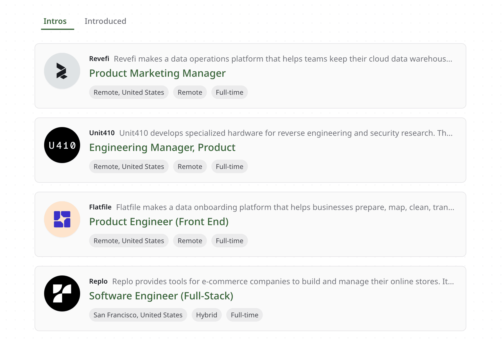Click the Replo company name
This screenshot has height=339, width=502.
coord(98,281)
